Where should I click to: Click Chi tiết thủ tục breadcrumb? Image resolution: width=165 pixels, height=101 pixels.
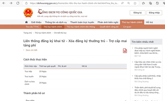[60, 33]
